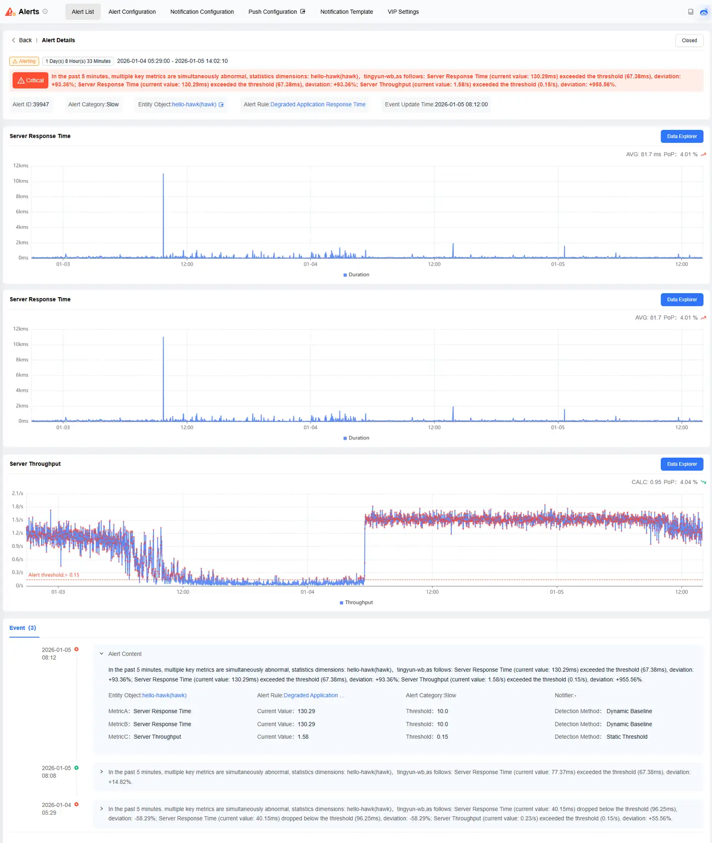Click the Closed button

pyautogui.click(x=689, y=41)
